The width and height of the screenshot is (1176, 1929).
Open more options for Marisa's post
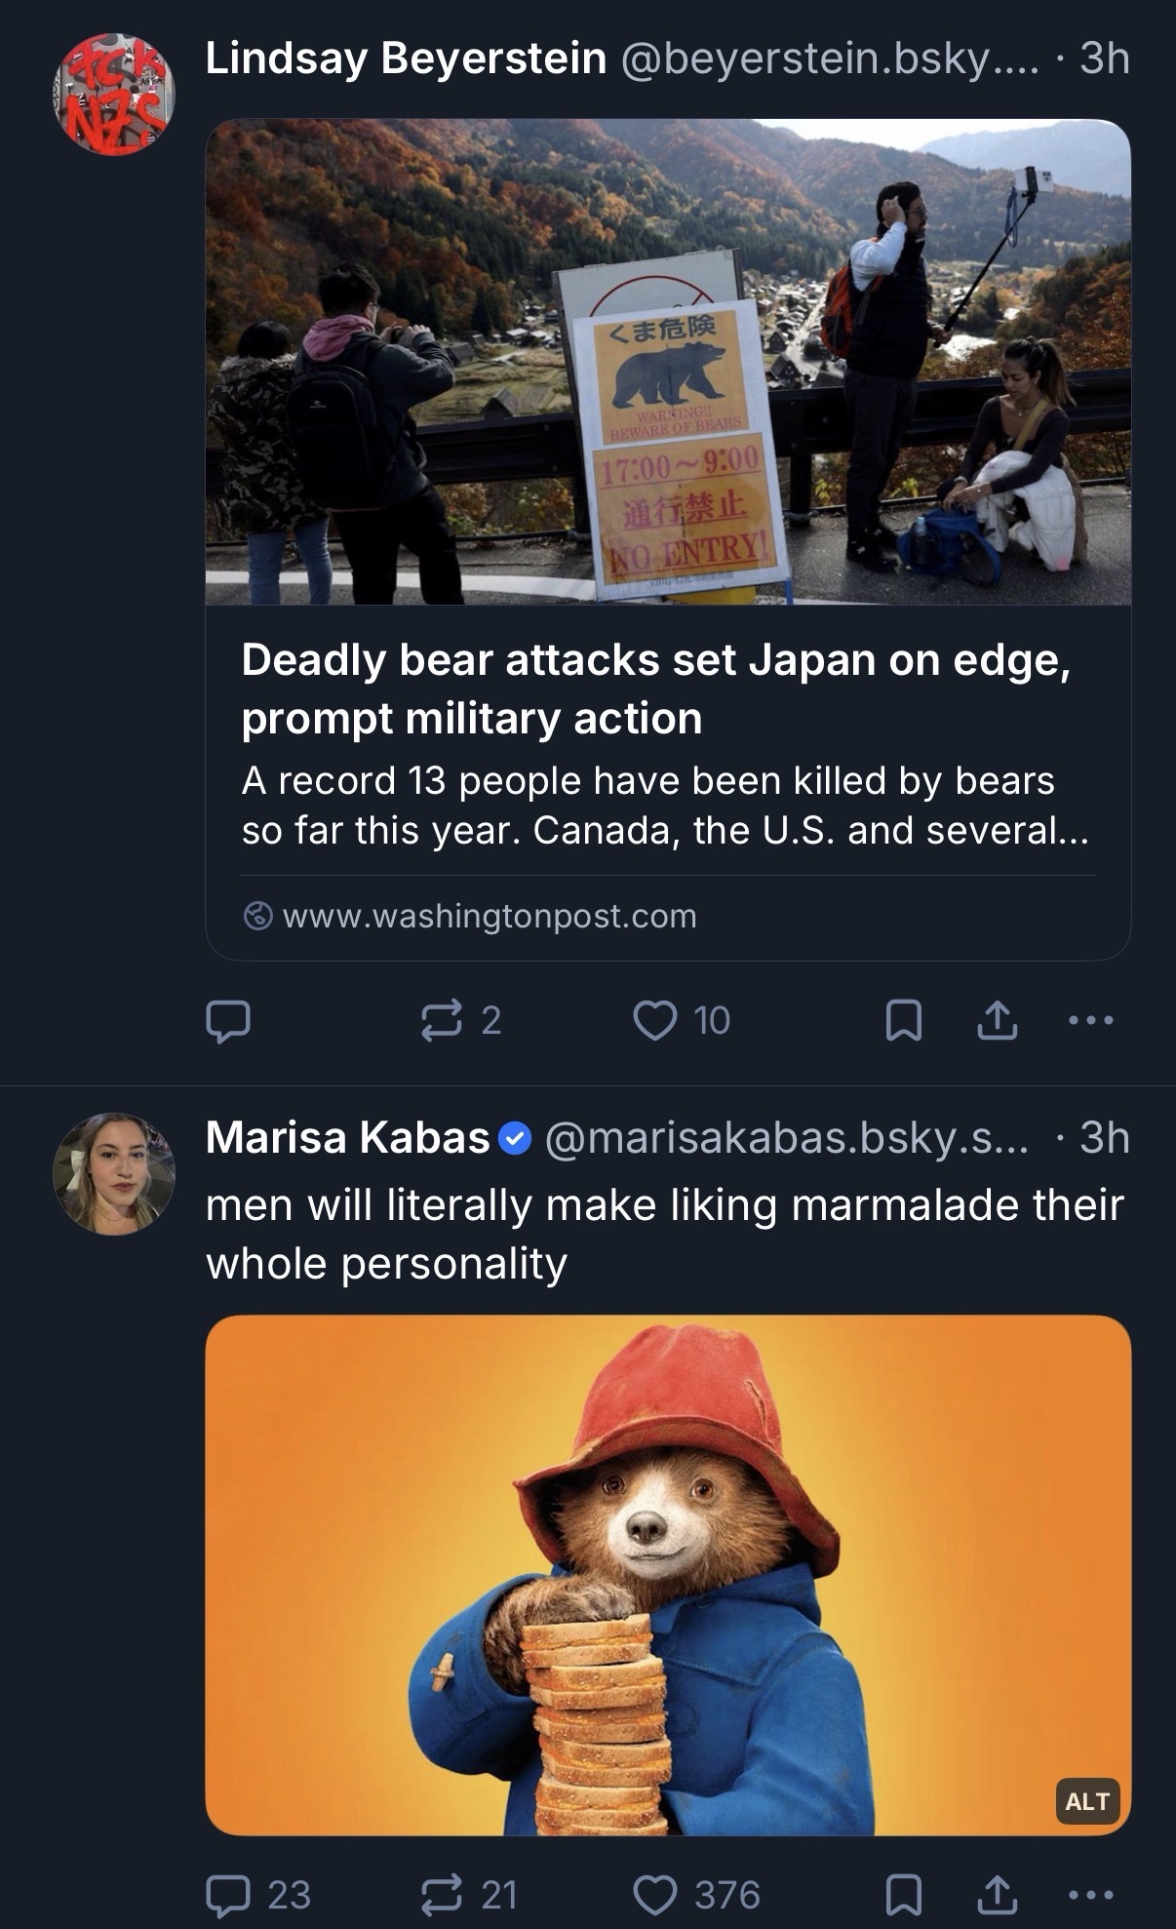coord(1090,1895)
